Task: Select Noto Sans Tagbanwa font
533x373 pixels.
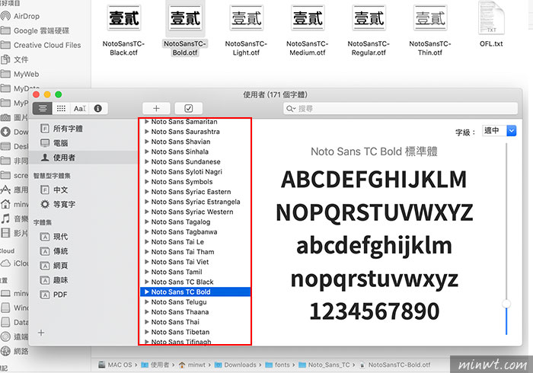Action: click(184, 231)
